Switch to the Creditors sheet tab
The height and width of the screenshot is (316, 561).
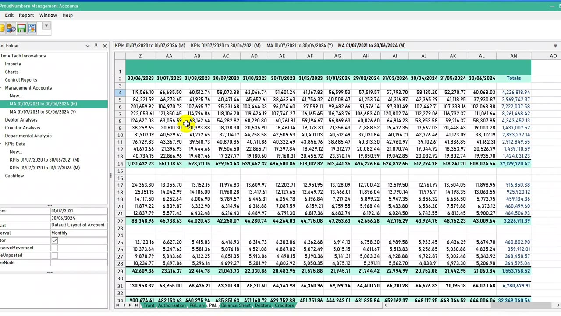(x=284, y=305)
